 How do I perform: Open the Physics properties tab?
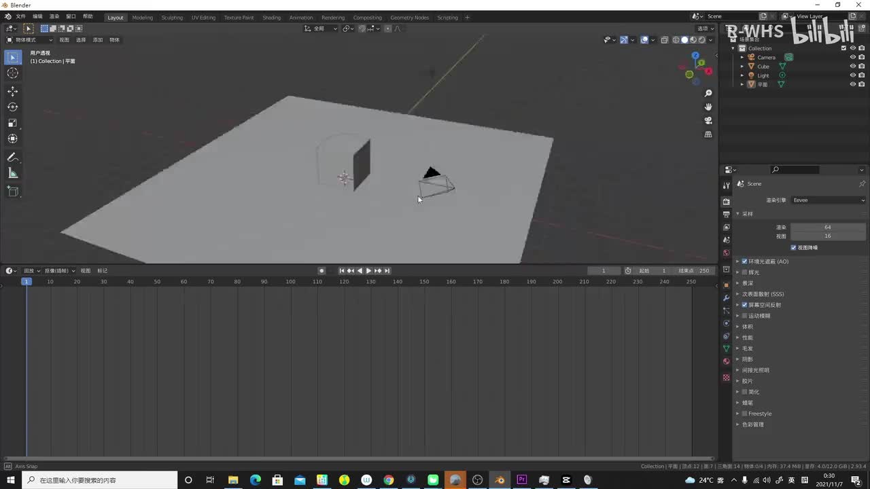click(726, 323)
